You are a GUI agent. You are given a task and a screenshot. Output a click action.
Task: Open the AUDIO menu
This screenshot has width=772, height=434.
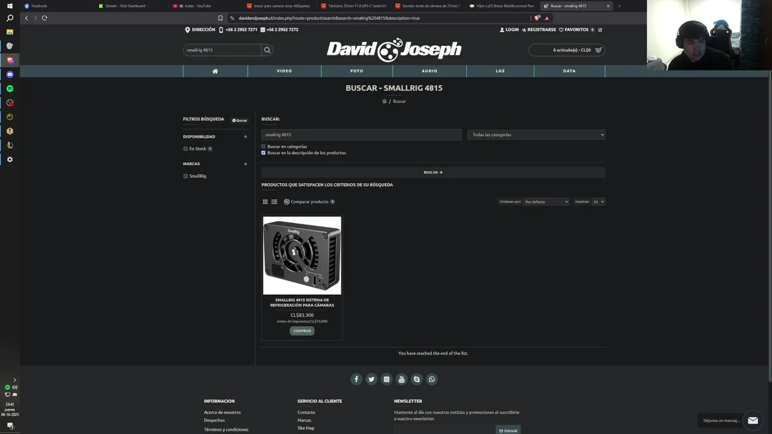coord(429,71)
